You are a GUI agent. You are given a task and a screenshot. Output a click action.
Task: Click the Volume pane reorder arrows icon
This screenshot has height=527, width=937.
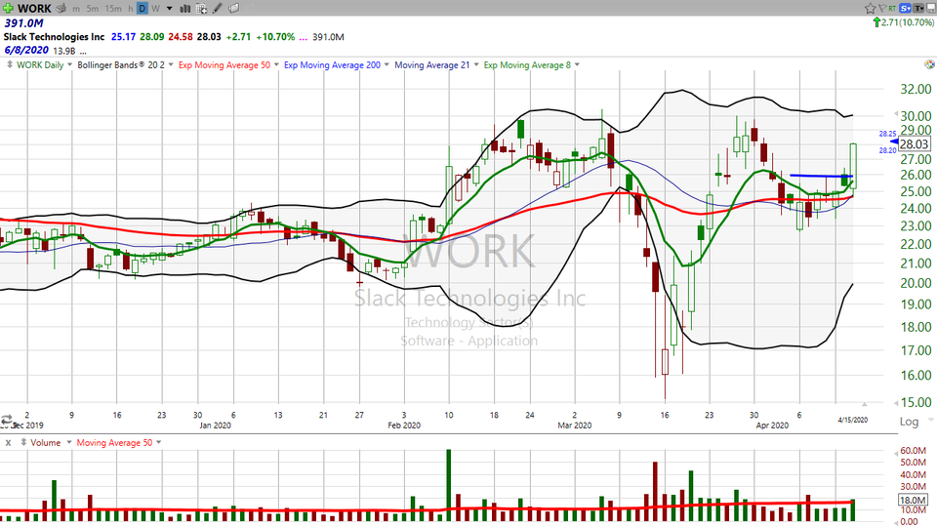[23, 443]
